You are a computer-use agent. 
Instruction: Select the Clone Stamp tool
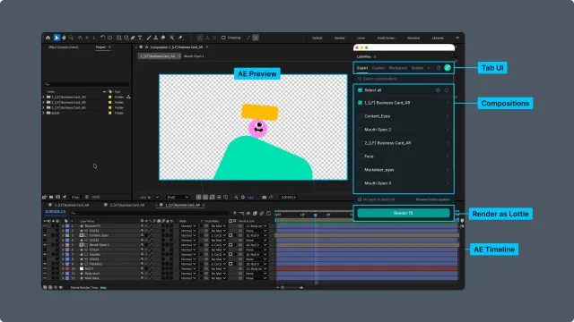tap(156, 38)
